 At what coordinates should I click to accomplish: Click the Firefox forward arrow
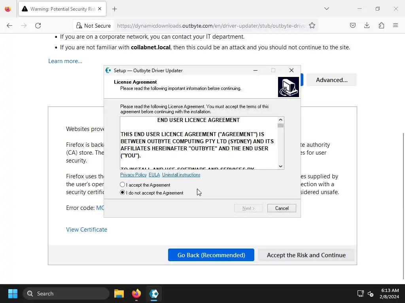24,26
